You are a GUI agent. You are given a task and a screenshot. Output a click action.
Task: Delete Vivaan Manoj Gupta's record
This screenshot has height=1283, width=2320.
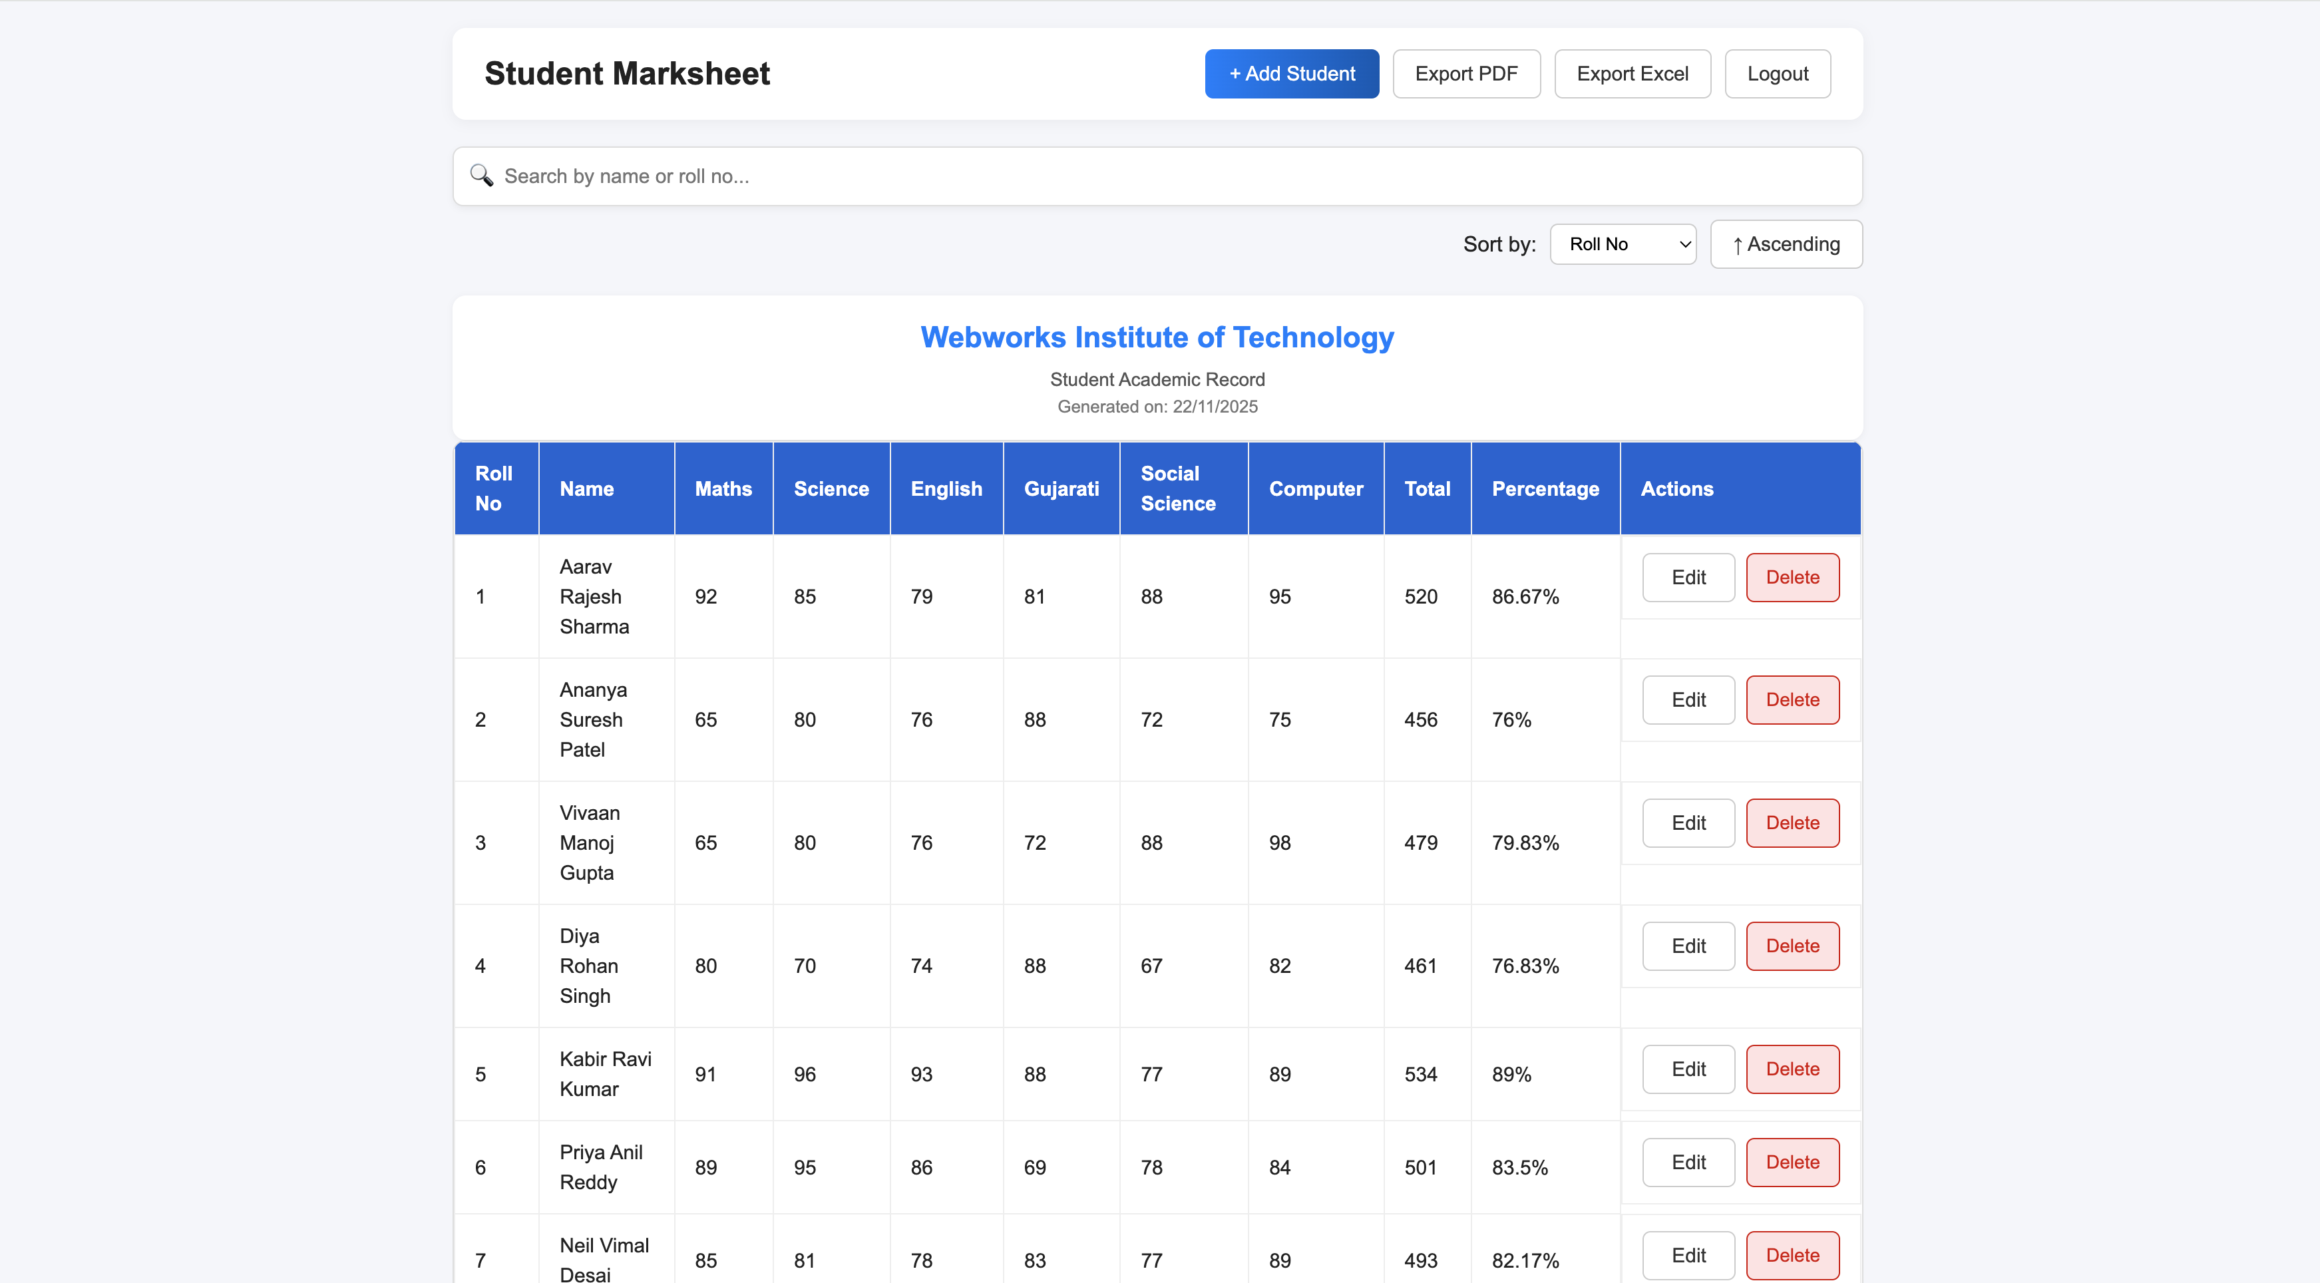[1792, 823]
